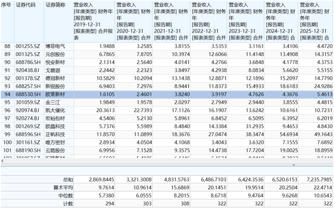
Task: Click 欧晶科技 2023 revenue 31.2935
Action: tap(255, 126)
